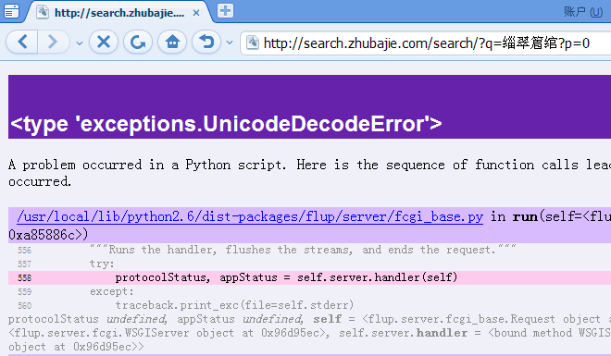Screen dimensions: 611x356
Task: Open the 账户 (U) menu
Action: (583, 12)
